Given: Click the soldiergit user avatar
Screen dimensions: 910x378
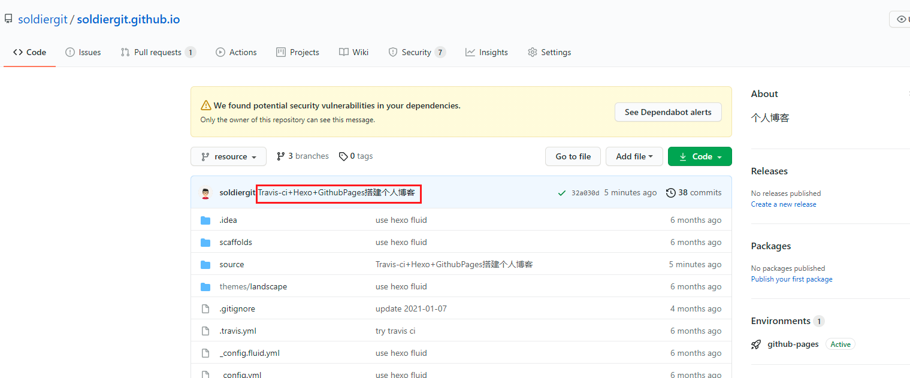Looking at the screenshot, I should point(205,193).
